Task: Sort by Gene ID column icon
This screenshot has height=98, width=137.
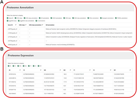Action: [16, 25]
